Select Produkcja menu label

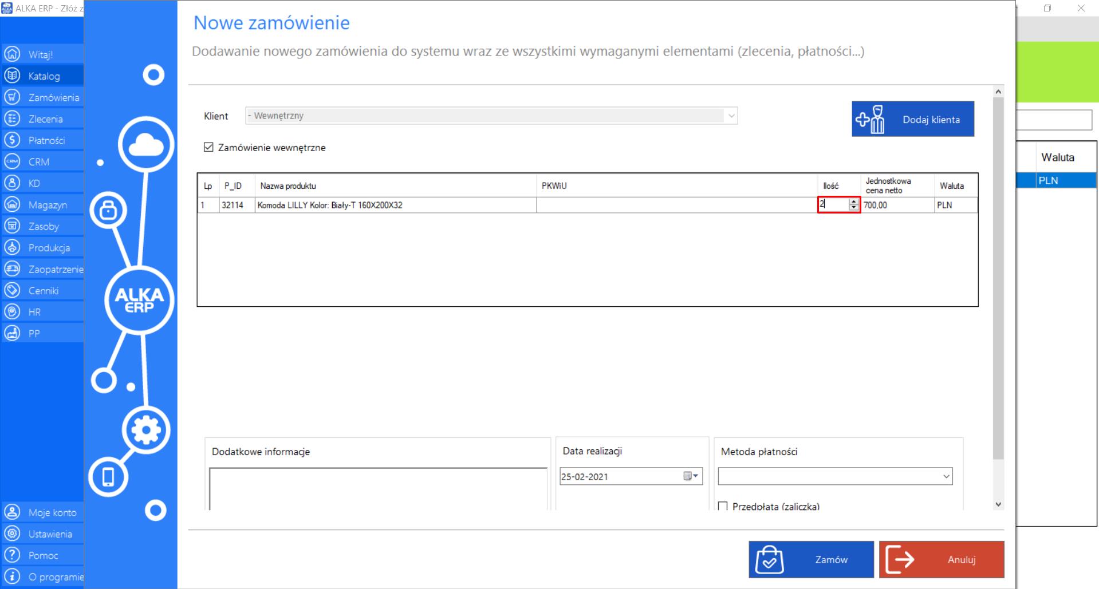(x=49, y=248)
